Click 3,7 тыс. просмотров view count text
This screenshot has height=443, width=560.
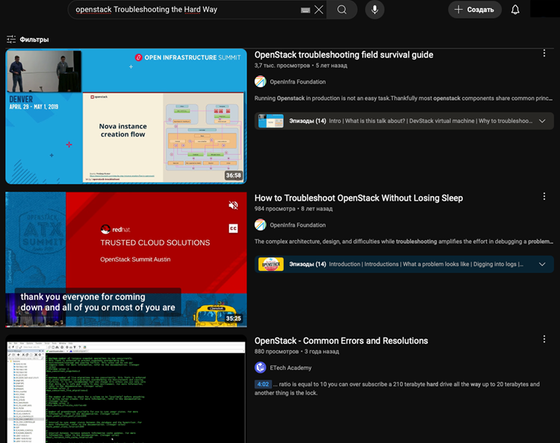(x=282, y=66)
